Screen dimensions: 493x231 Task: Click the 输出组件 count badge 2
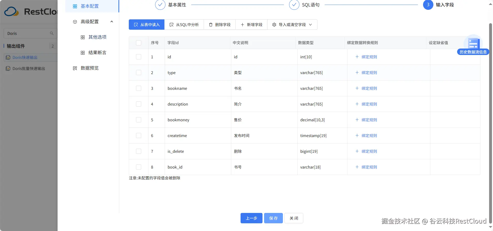coord(53,46)
